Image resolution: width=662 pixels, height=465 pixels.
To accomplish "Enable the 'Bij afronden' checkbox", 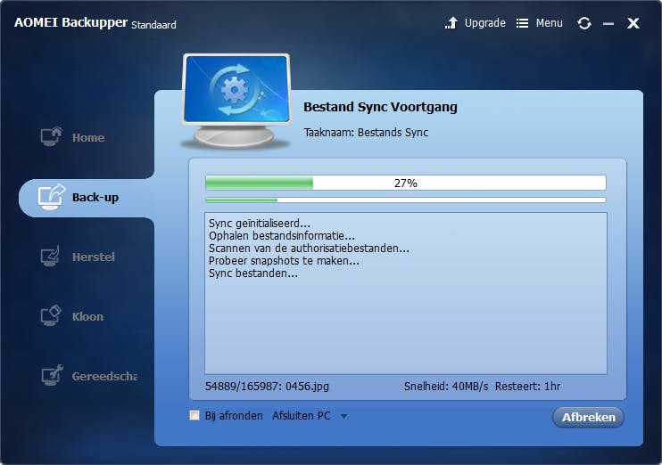I will [x=194, y=415].
